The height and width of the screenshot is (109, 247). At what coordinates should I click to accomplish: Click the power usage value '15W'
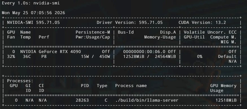(x=85, y=56)
